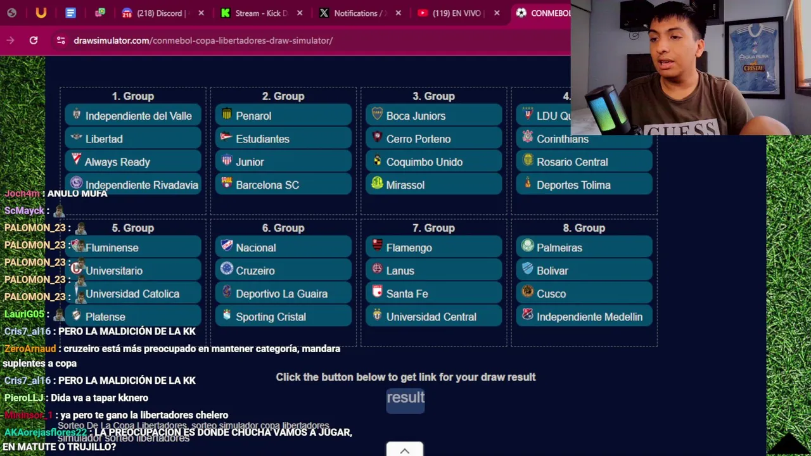The width and height of the screenshot is (811, 456).
Task: Close the Discord tab
Action: (x=201, y=13)
